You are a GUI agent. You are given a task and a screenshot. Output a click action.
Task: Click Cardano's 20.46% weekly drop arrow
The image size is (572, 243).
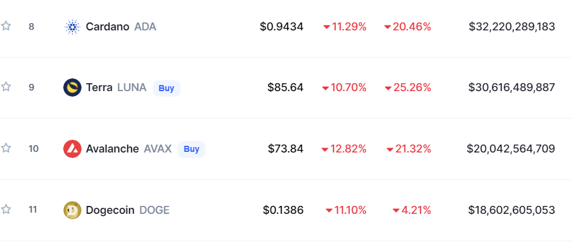(x=388, y=27)
